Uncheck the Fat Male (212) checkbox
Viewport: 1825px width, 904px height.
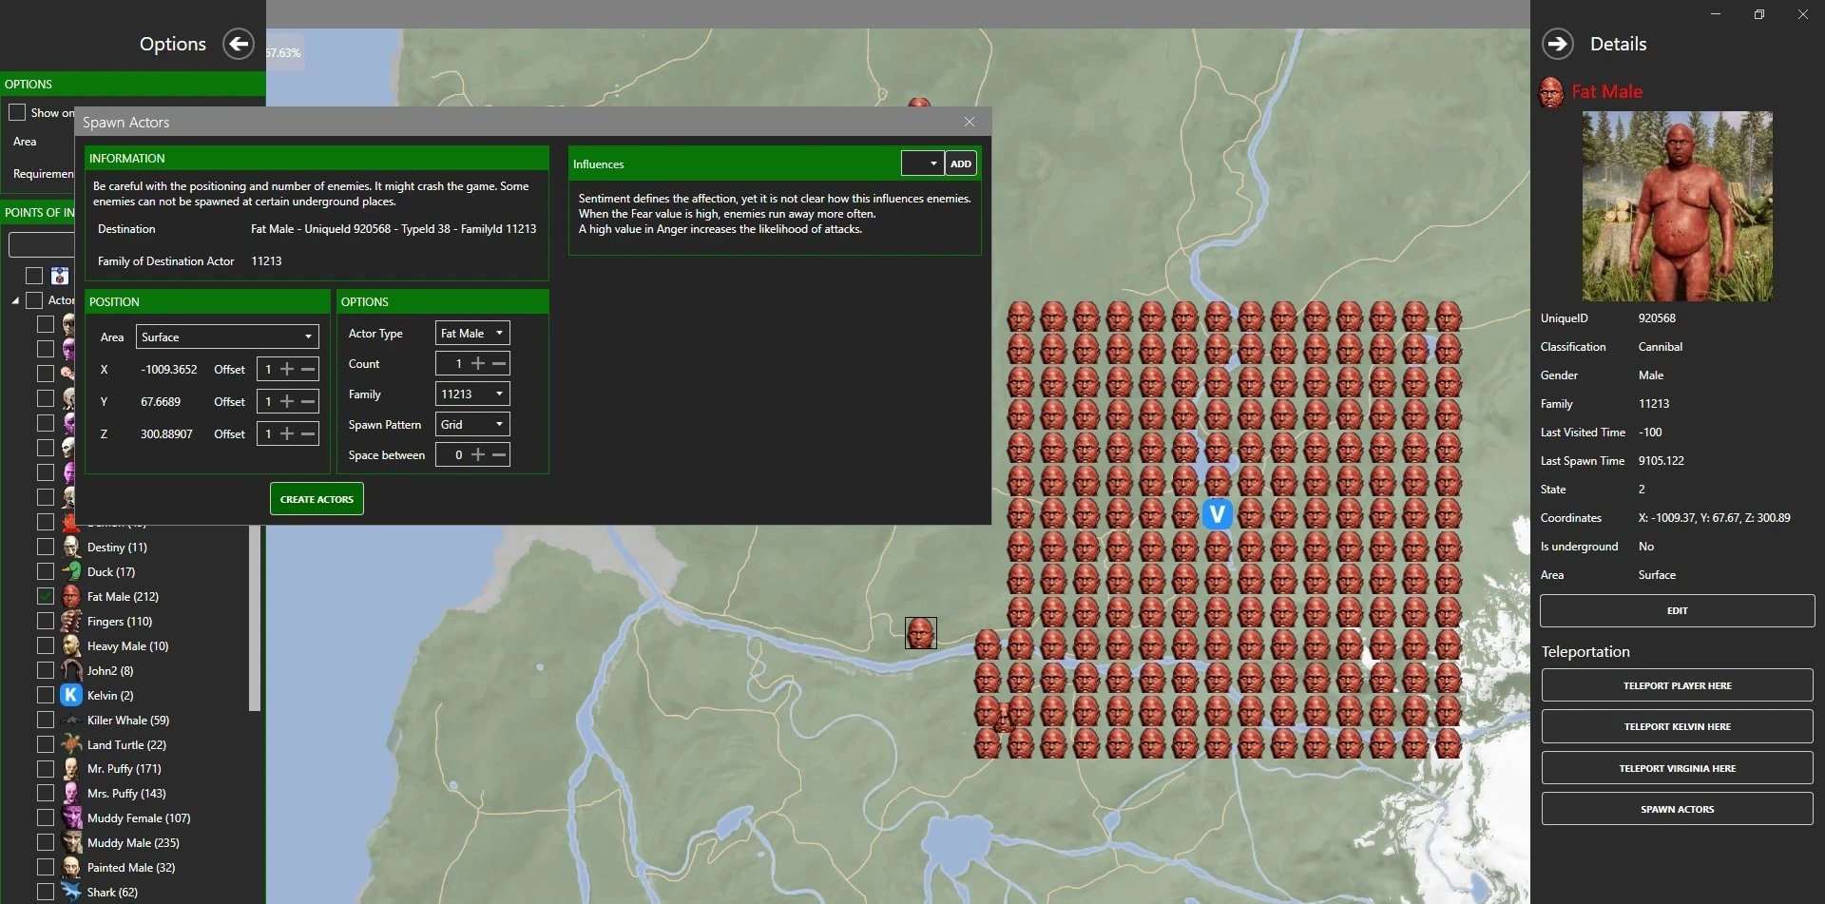(x=46, y=596)
